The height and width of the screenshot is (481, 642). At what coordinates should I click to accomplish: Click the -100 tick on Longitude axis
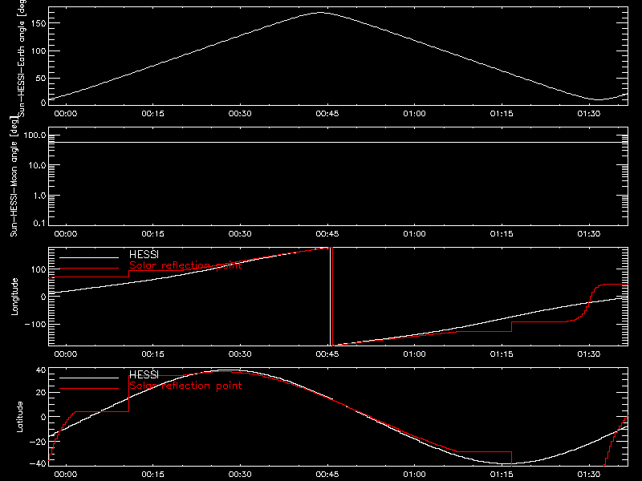[x=37, y=324]
